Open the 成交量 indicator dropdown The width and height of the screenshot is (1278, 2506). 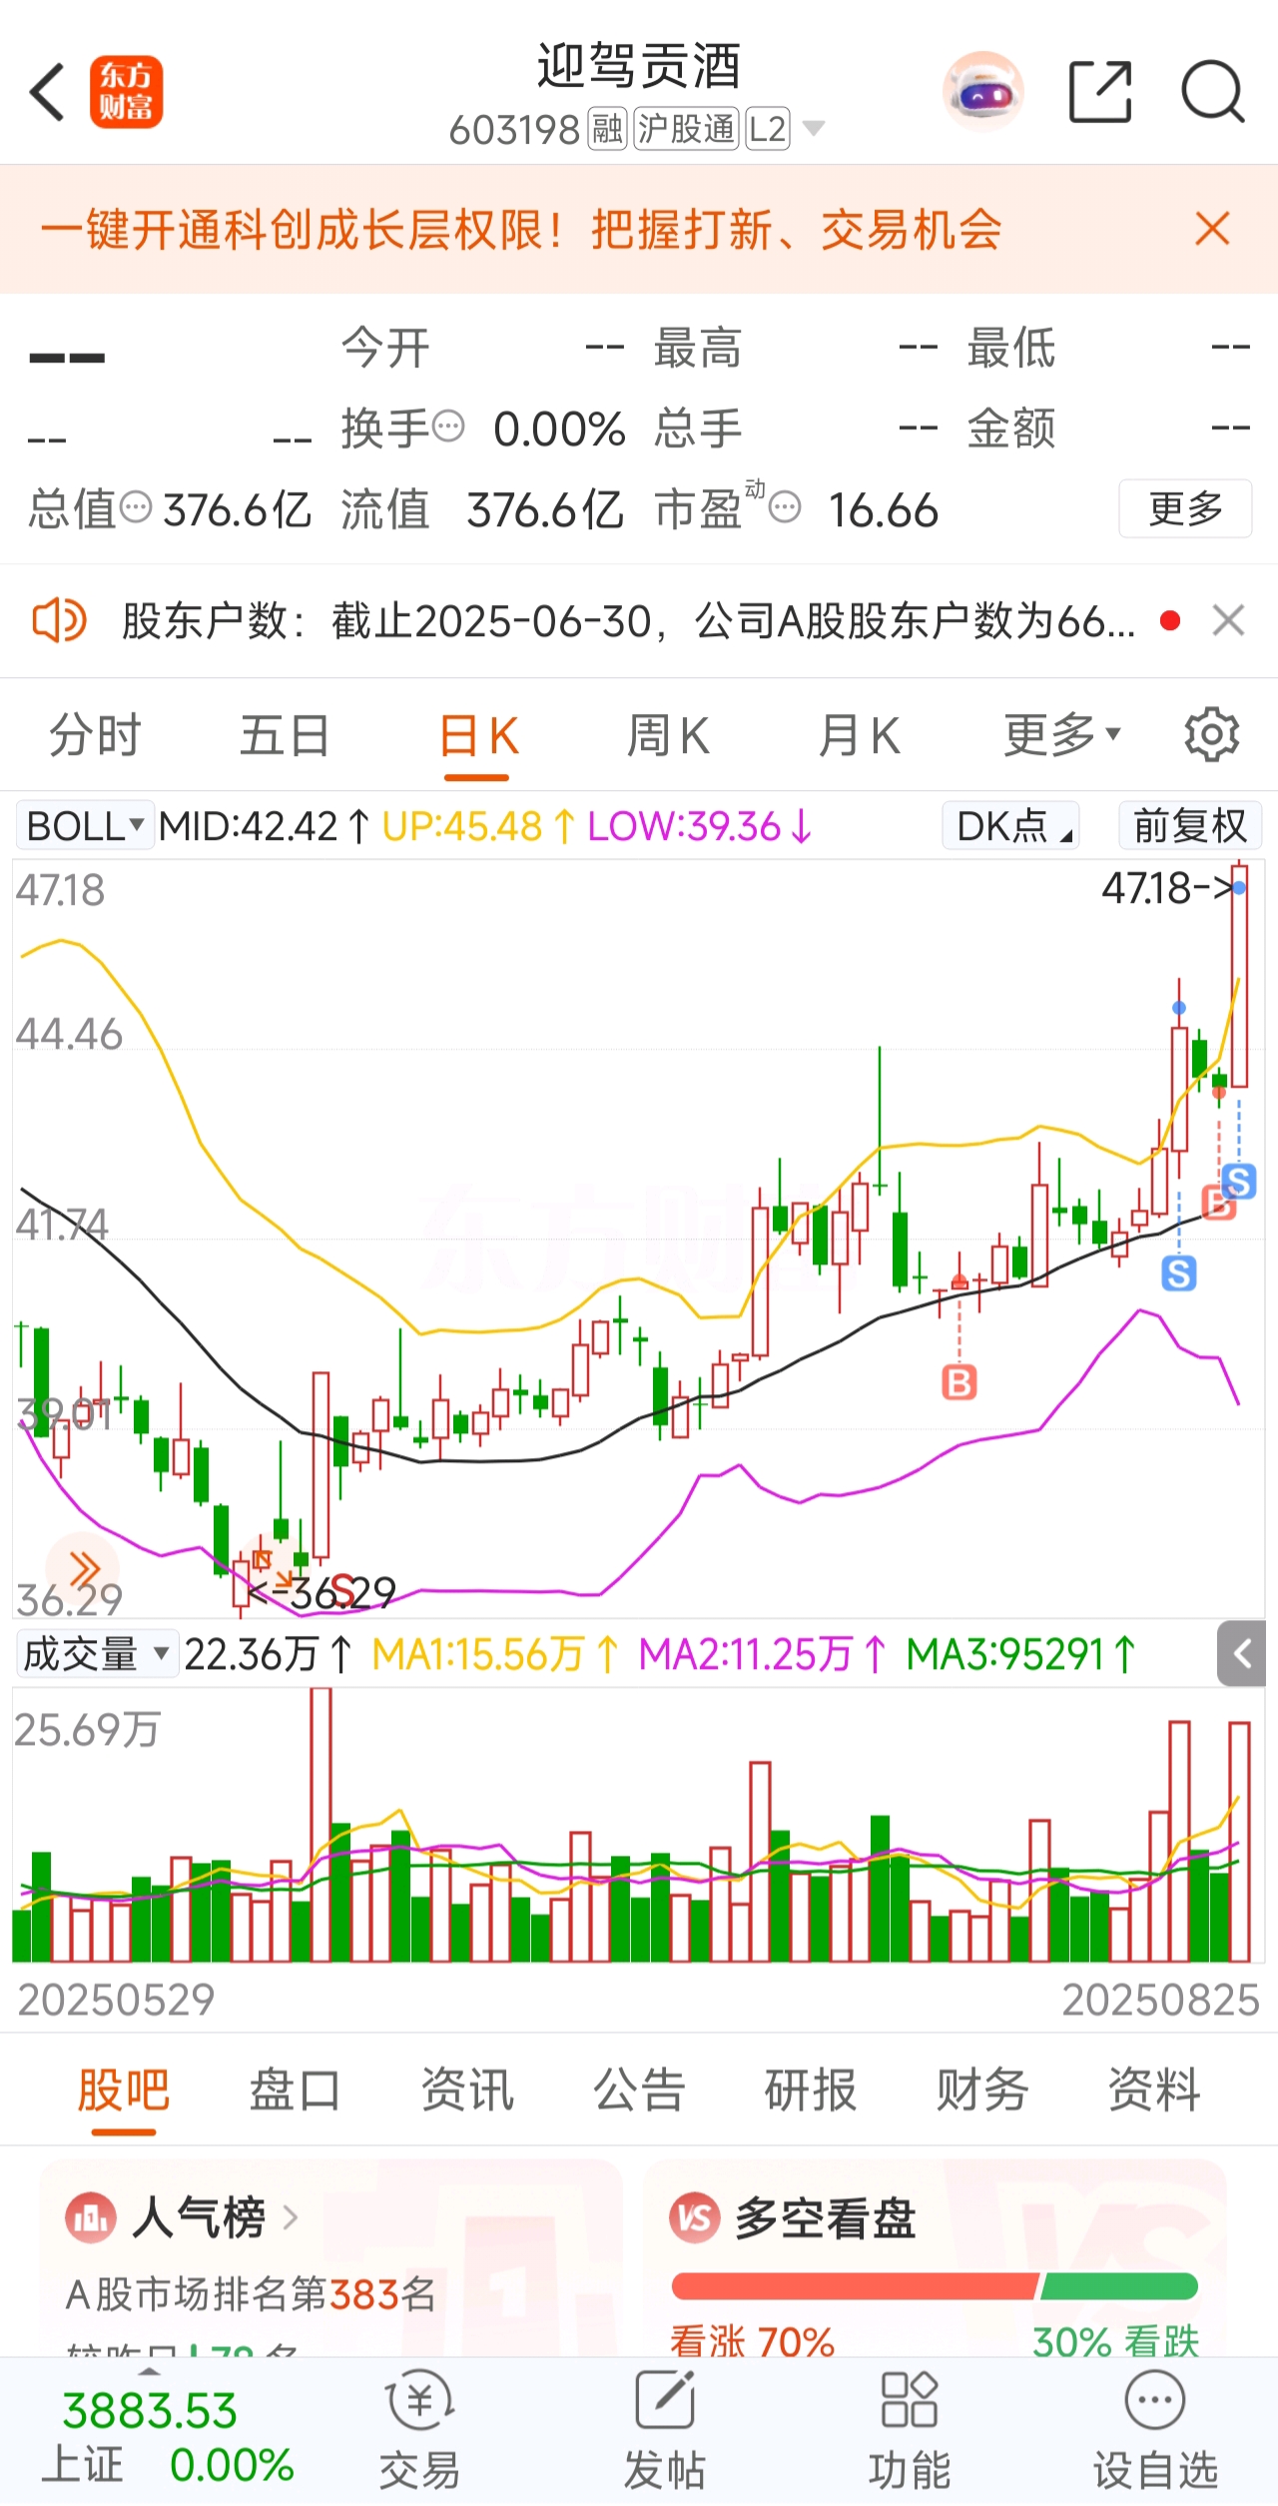click(97, 1654)
